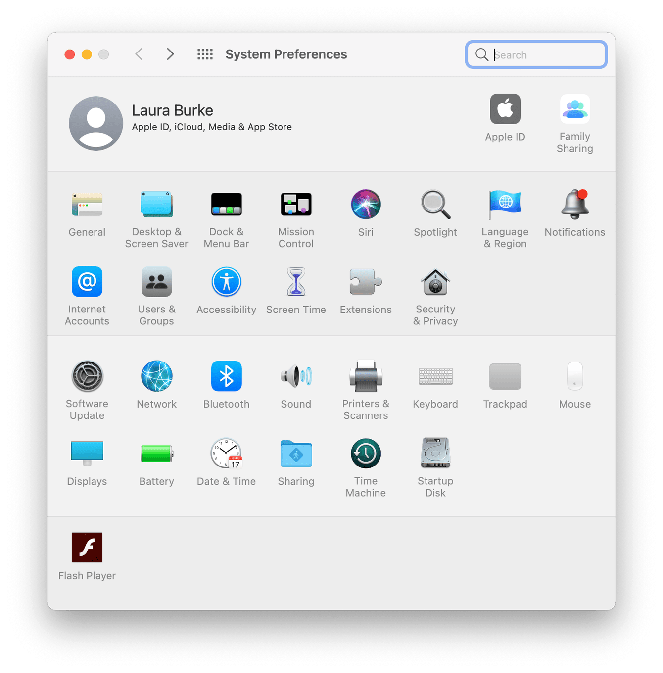Click Laura Burke's profile picture
The width and height of the screenshot is (663, 673).
click(96, 123)
